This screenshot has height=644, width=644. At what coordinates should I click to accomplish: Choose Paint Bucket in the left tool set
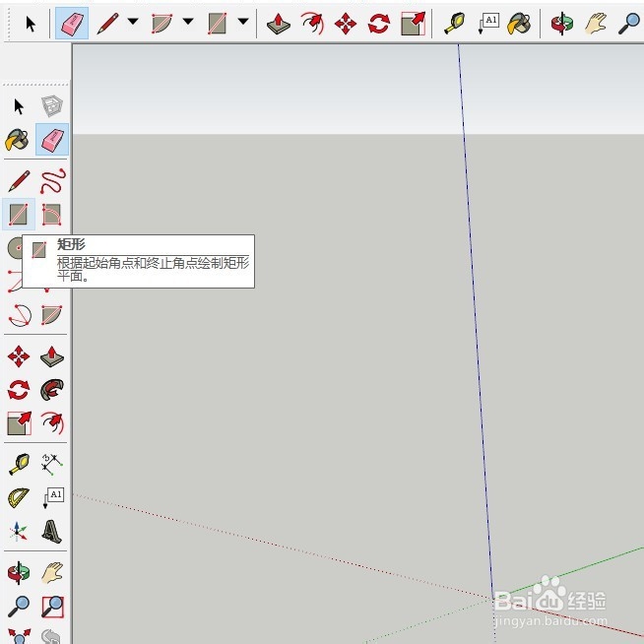[x=17, y=140]
